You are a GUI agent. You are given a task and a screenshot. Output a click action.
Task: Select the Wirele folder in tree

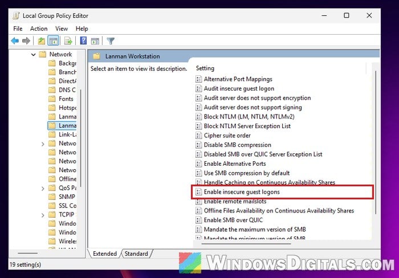coord(62,241)
